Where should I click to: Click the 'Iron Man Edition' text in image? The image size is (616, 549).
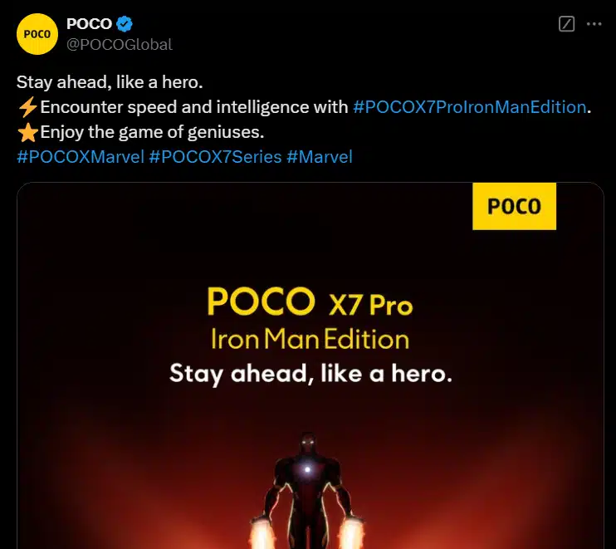(310, 339)
